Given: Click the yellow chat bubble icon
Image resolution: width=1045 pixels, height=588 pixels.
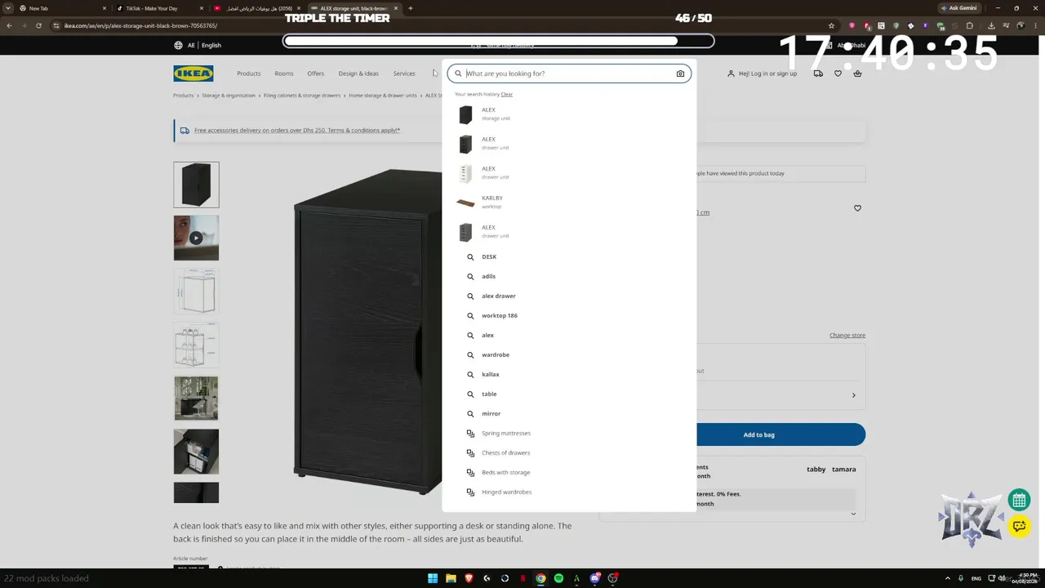Looking at the screenshot, I should click(x=1019, y=526).
